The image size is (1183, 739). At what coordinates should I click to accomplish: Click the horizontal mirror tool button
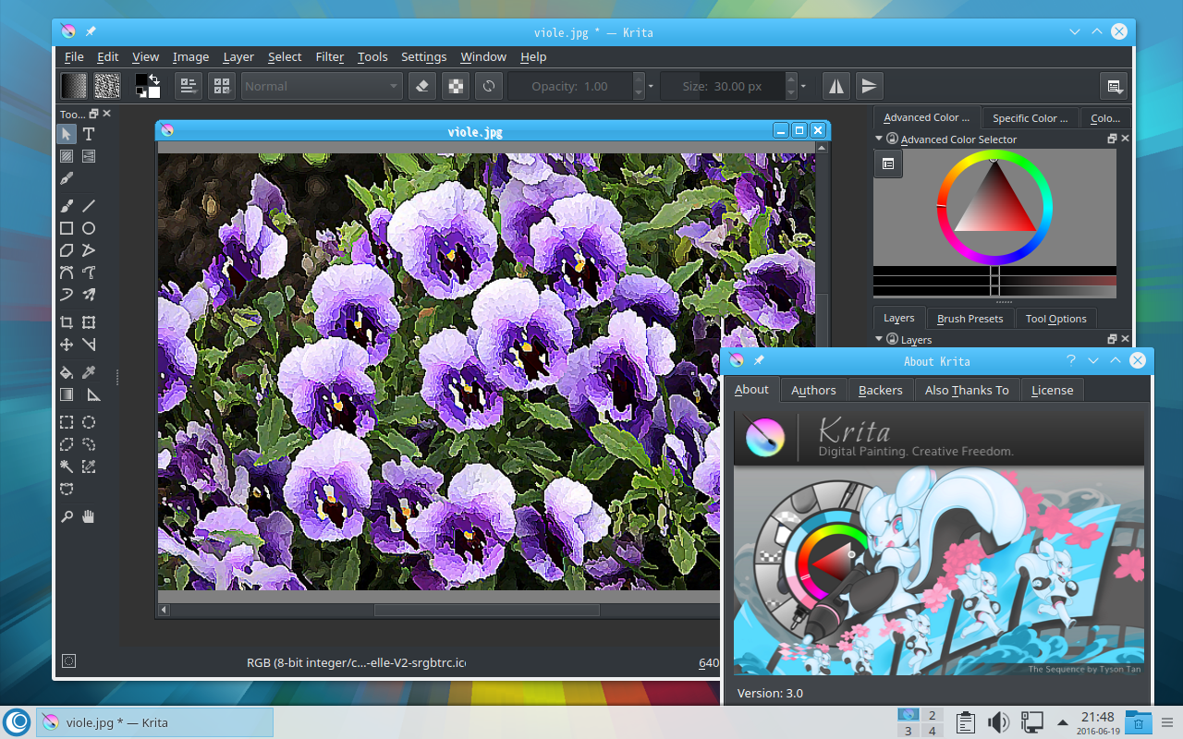click(835, 86)
